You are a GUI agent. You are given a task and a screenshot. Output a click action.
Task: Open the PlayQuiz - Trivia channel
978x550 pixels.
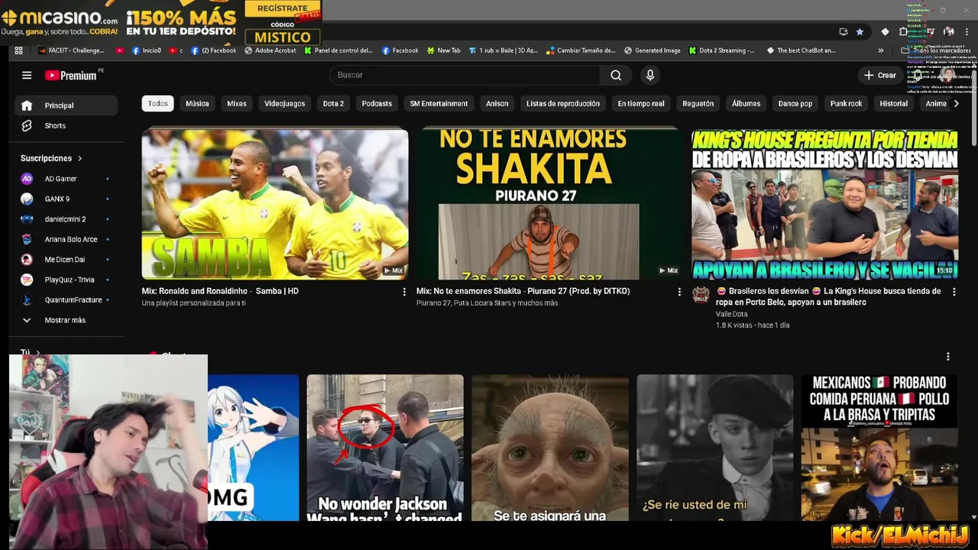[x=66, y=280]
